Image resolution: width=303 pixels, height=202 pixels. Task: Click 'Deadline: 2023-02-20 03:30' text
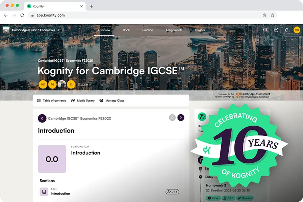[x=230, y=190]
